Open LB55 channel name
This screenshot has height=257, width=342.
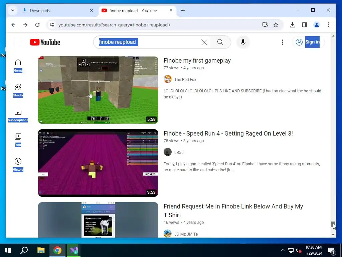click(x=179, y=153)
